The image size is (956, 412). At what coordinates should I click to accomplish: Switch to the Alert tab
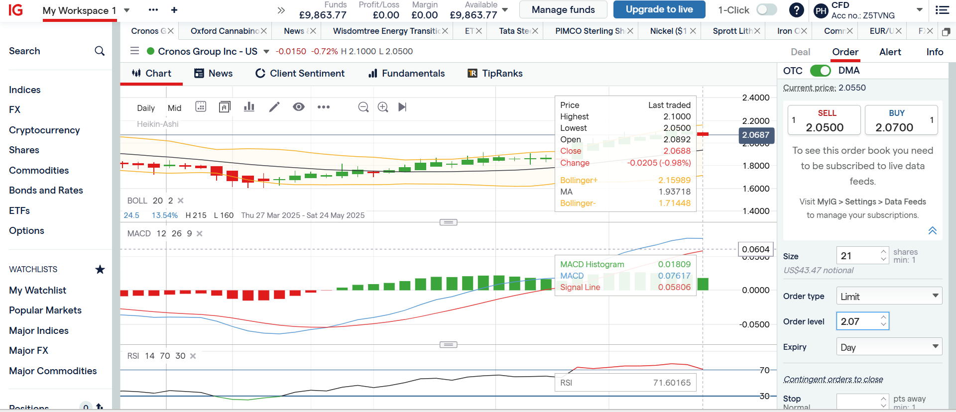click(890, 52)
